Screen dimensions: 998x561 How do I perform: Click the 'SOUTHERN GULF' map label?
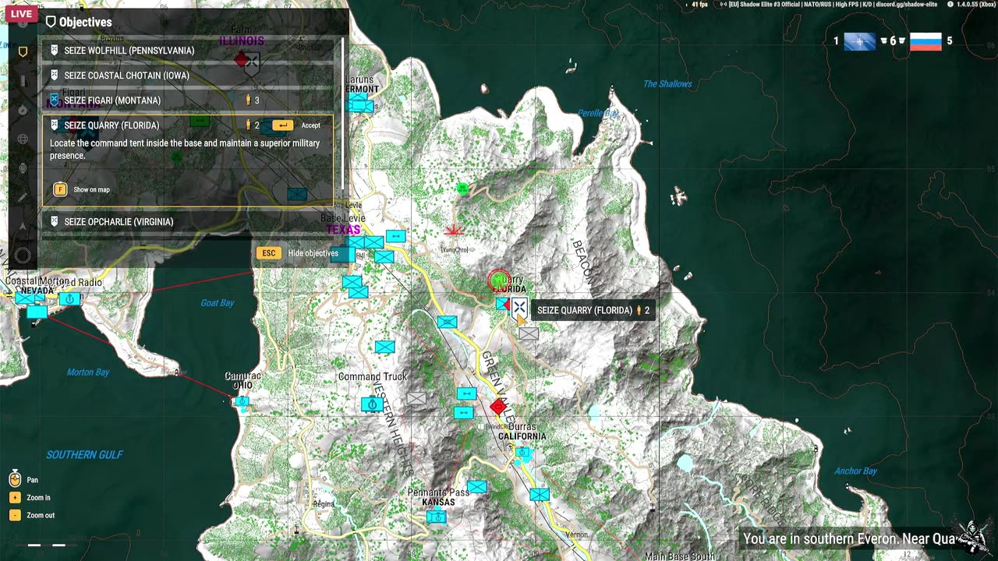click(x=84, y=455)
